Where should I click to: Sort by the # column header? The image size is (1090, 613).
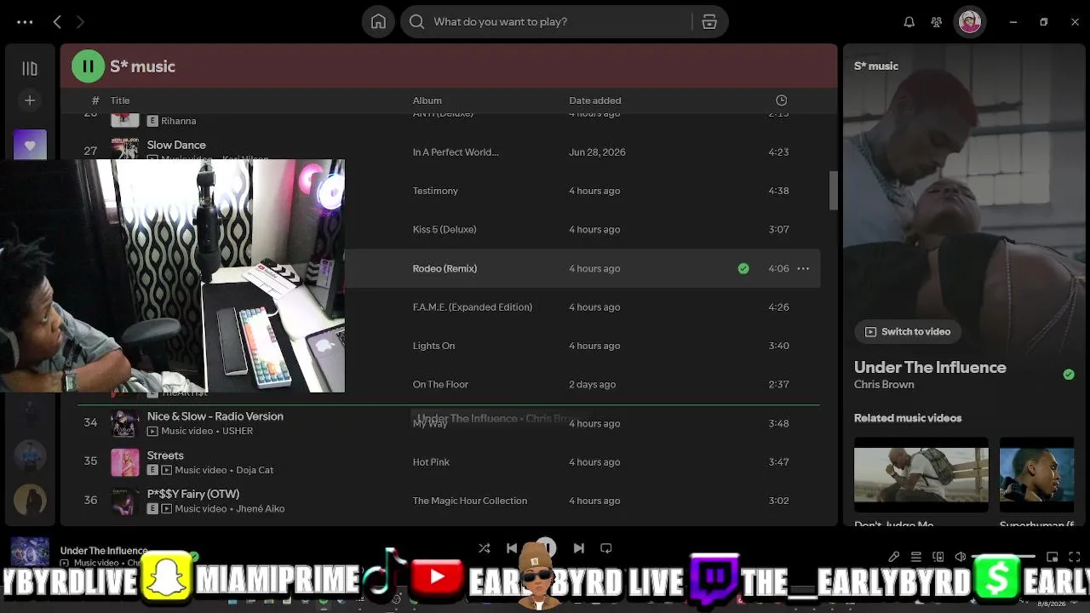(95, 100)
